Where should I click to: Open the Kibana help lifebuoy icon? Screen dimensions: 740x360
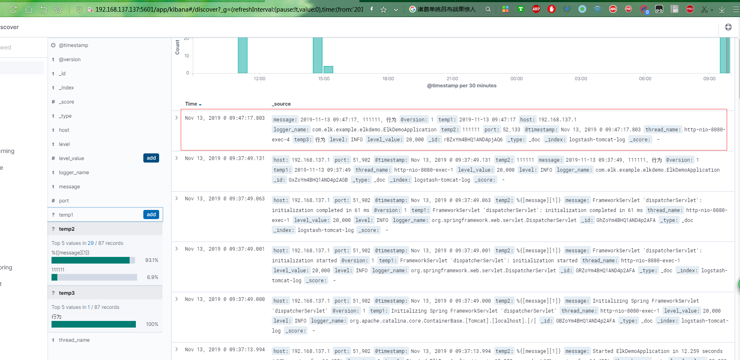[728, 27]
